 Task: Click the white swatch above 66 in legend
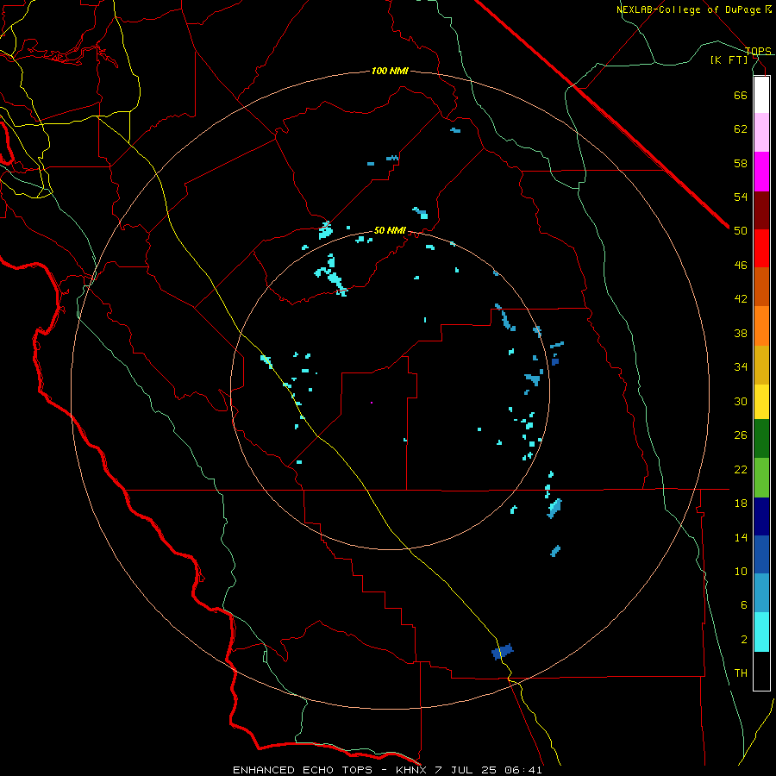pyautogui.click(x=761, y=95)
